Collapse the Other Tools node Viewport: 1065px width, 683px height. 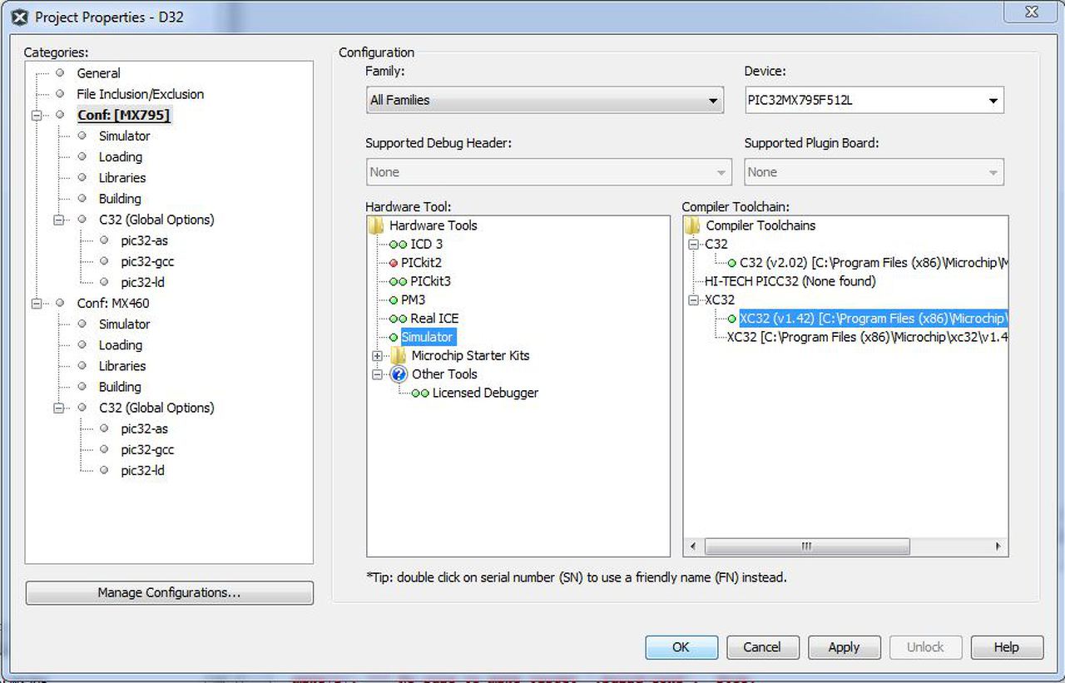click(x=378, y=374)
